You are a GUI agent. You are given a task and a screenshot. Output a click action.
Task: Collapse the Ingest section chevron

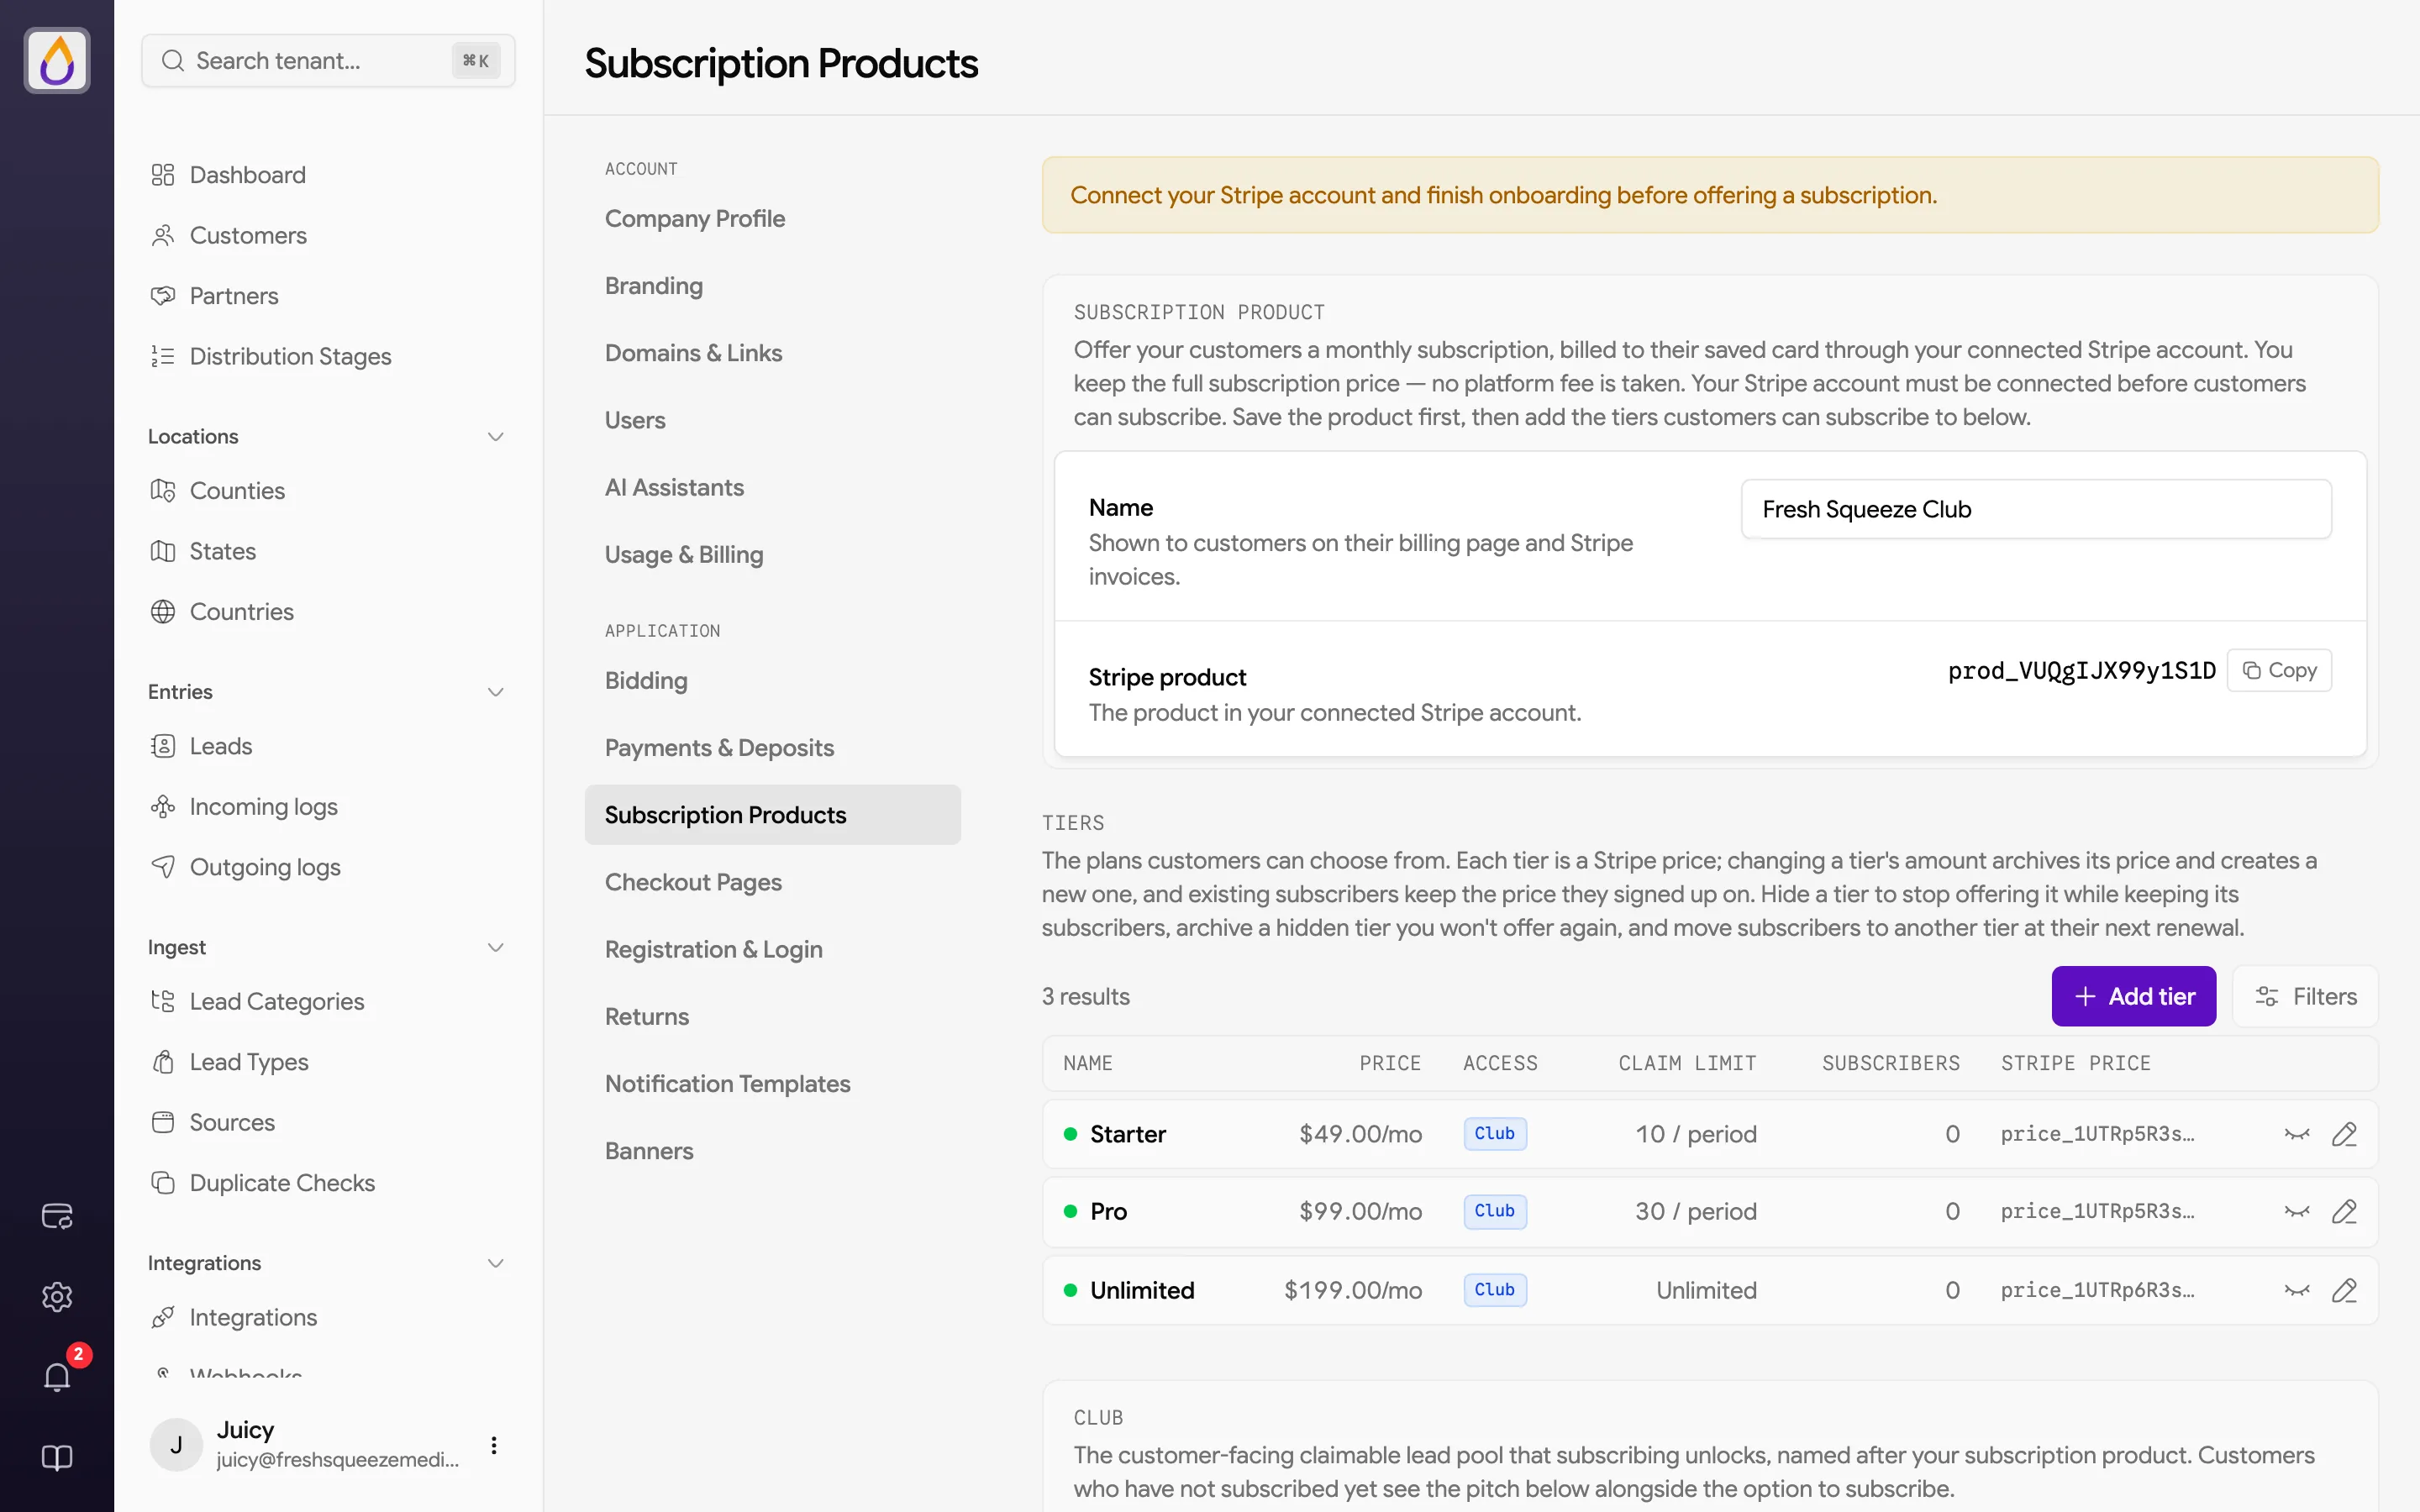pyautogui.click(x=495, y=947)
